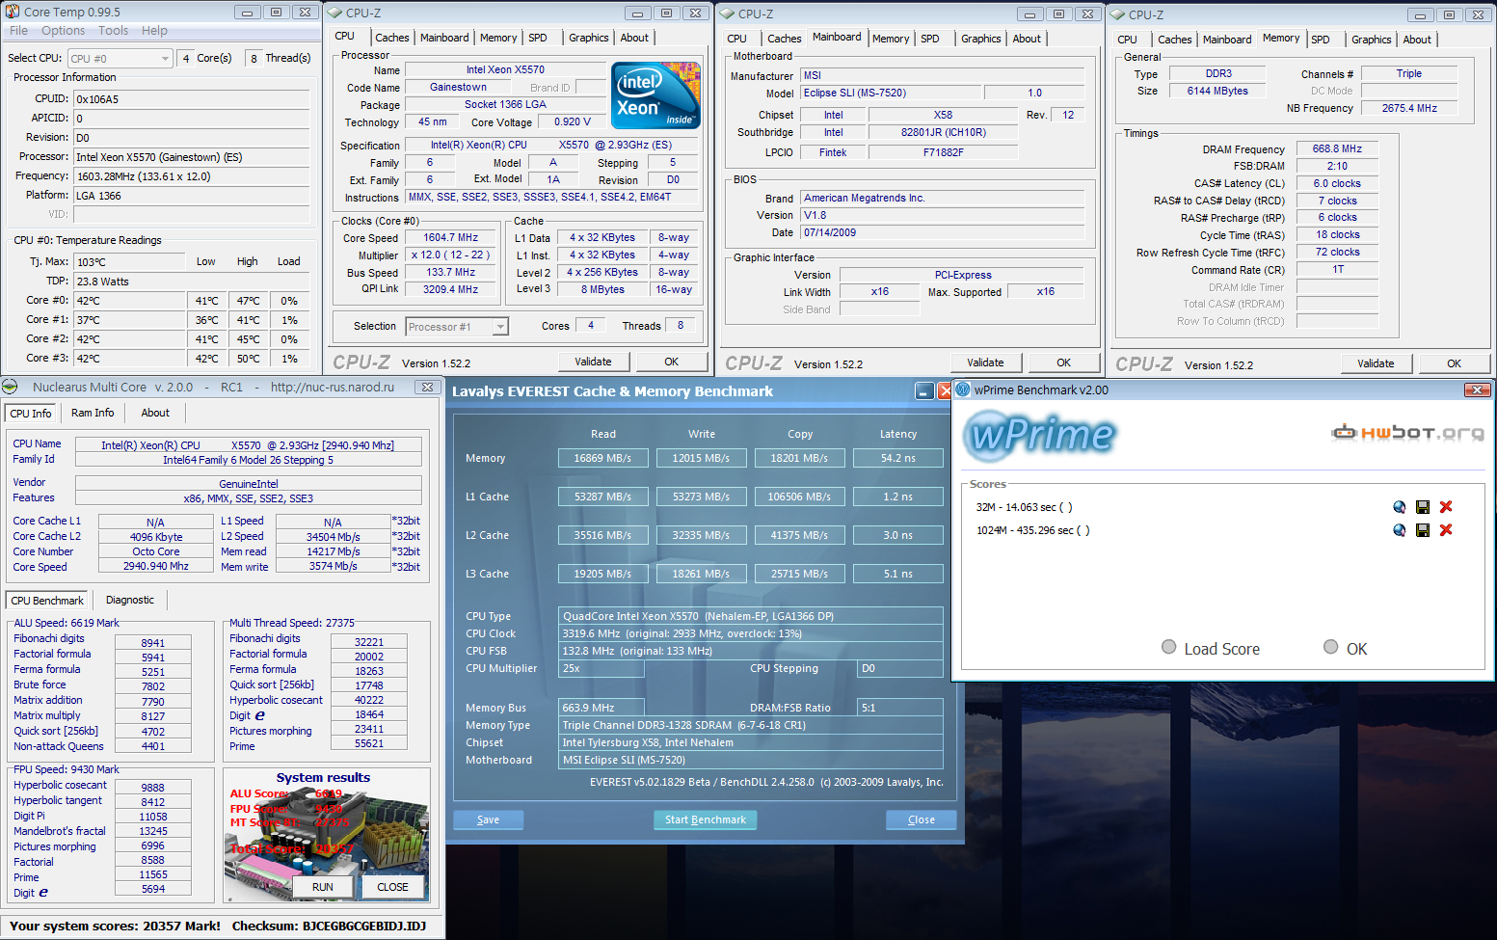Click the Core Voltage value 0.920 V
The width and height of the screenshot is (1497, 940).
pyautogui.click(x=574, y=122)
